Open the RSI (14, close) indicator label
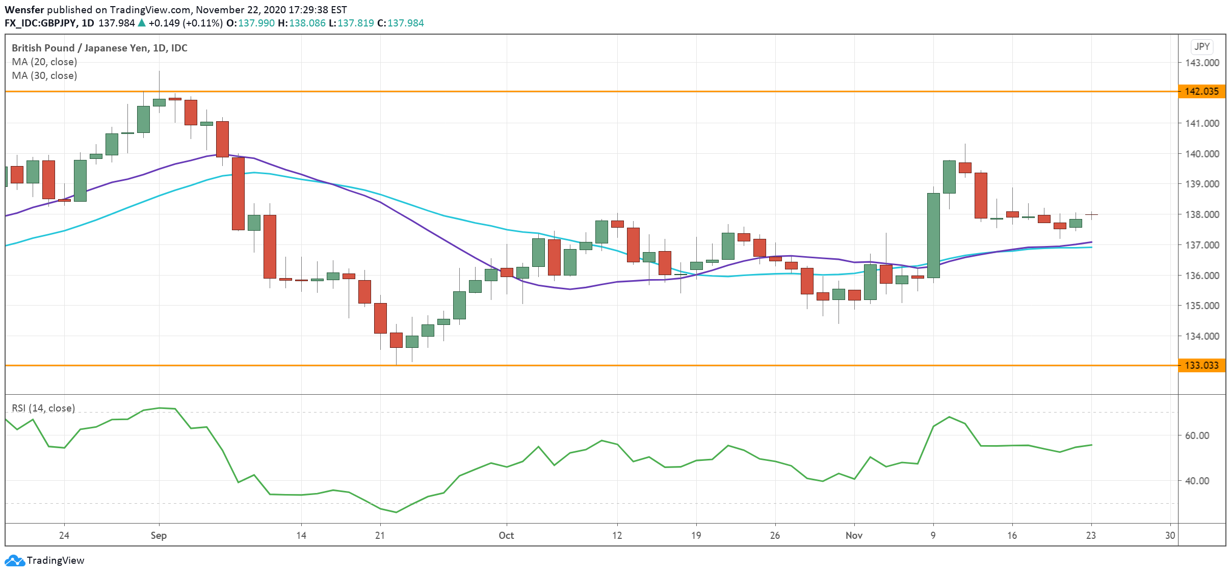Screen dimensions: 1231x575 [43, 408]
